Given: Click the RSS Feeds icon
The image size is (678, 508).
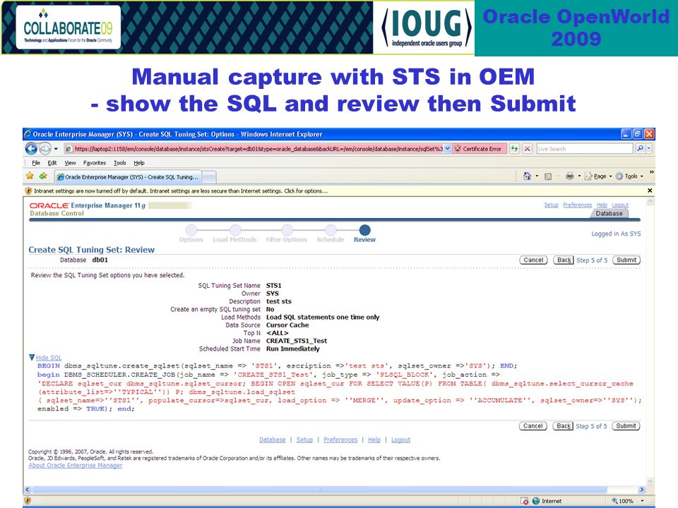Looking at the screenshot, I should click(x=548, y=176).
